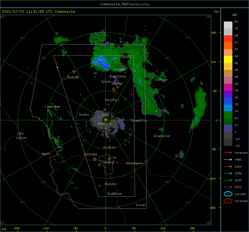Click the Limestone label
The height and width of the screenshot is (232, 249).
[x=52, y=106]
